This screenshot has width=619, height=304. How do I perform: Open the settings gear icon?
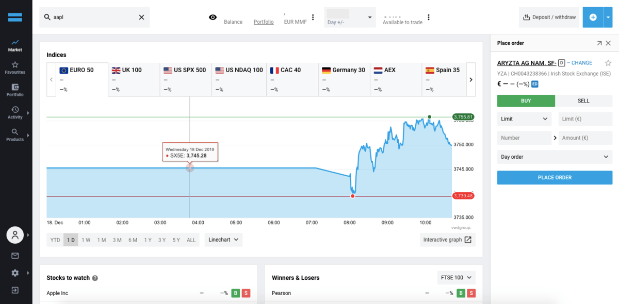[x=15, y=273]
